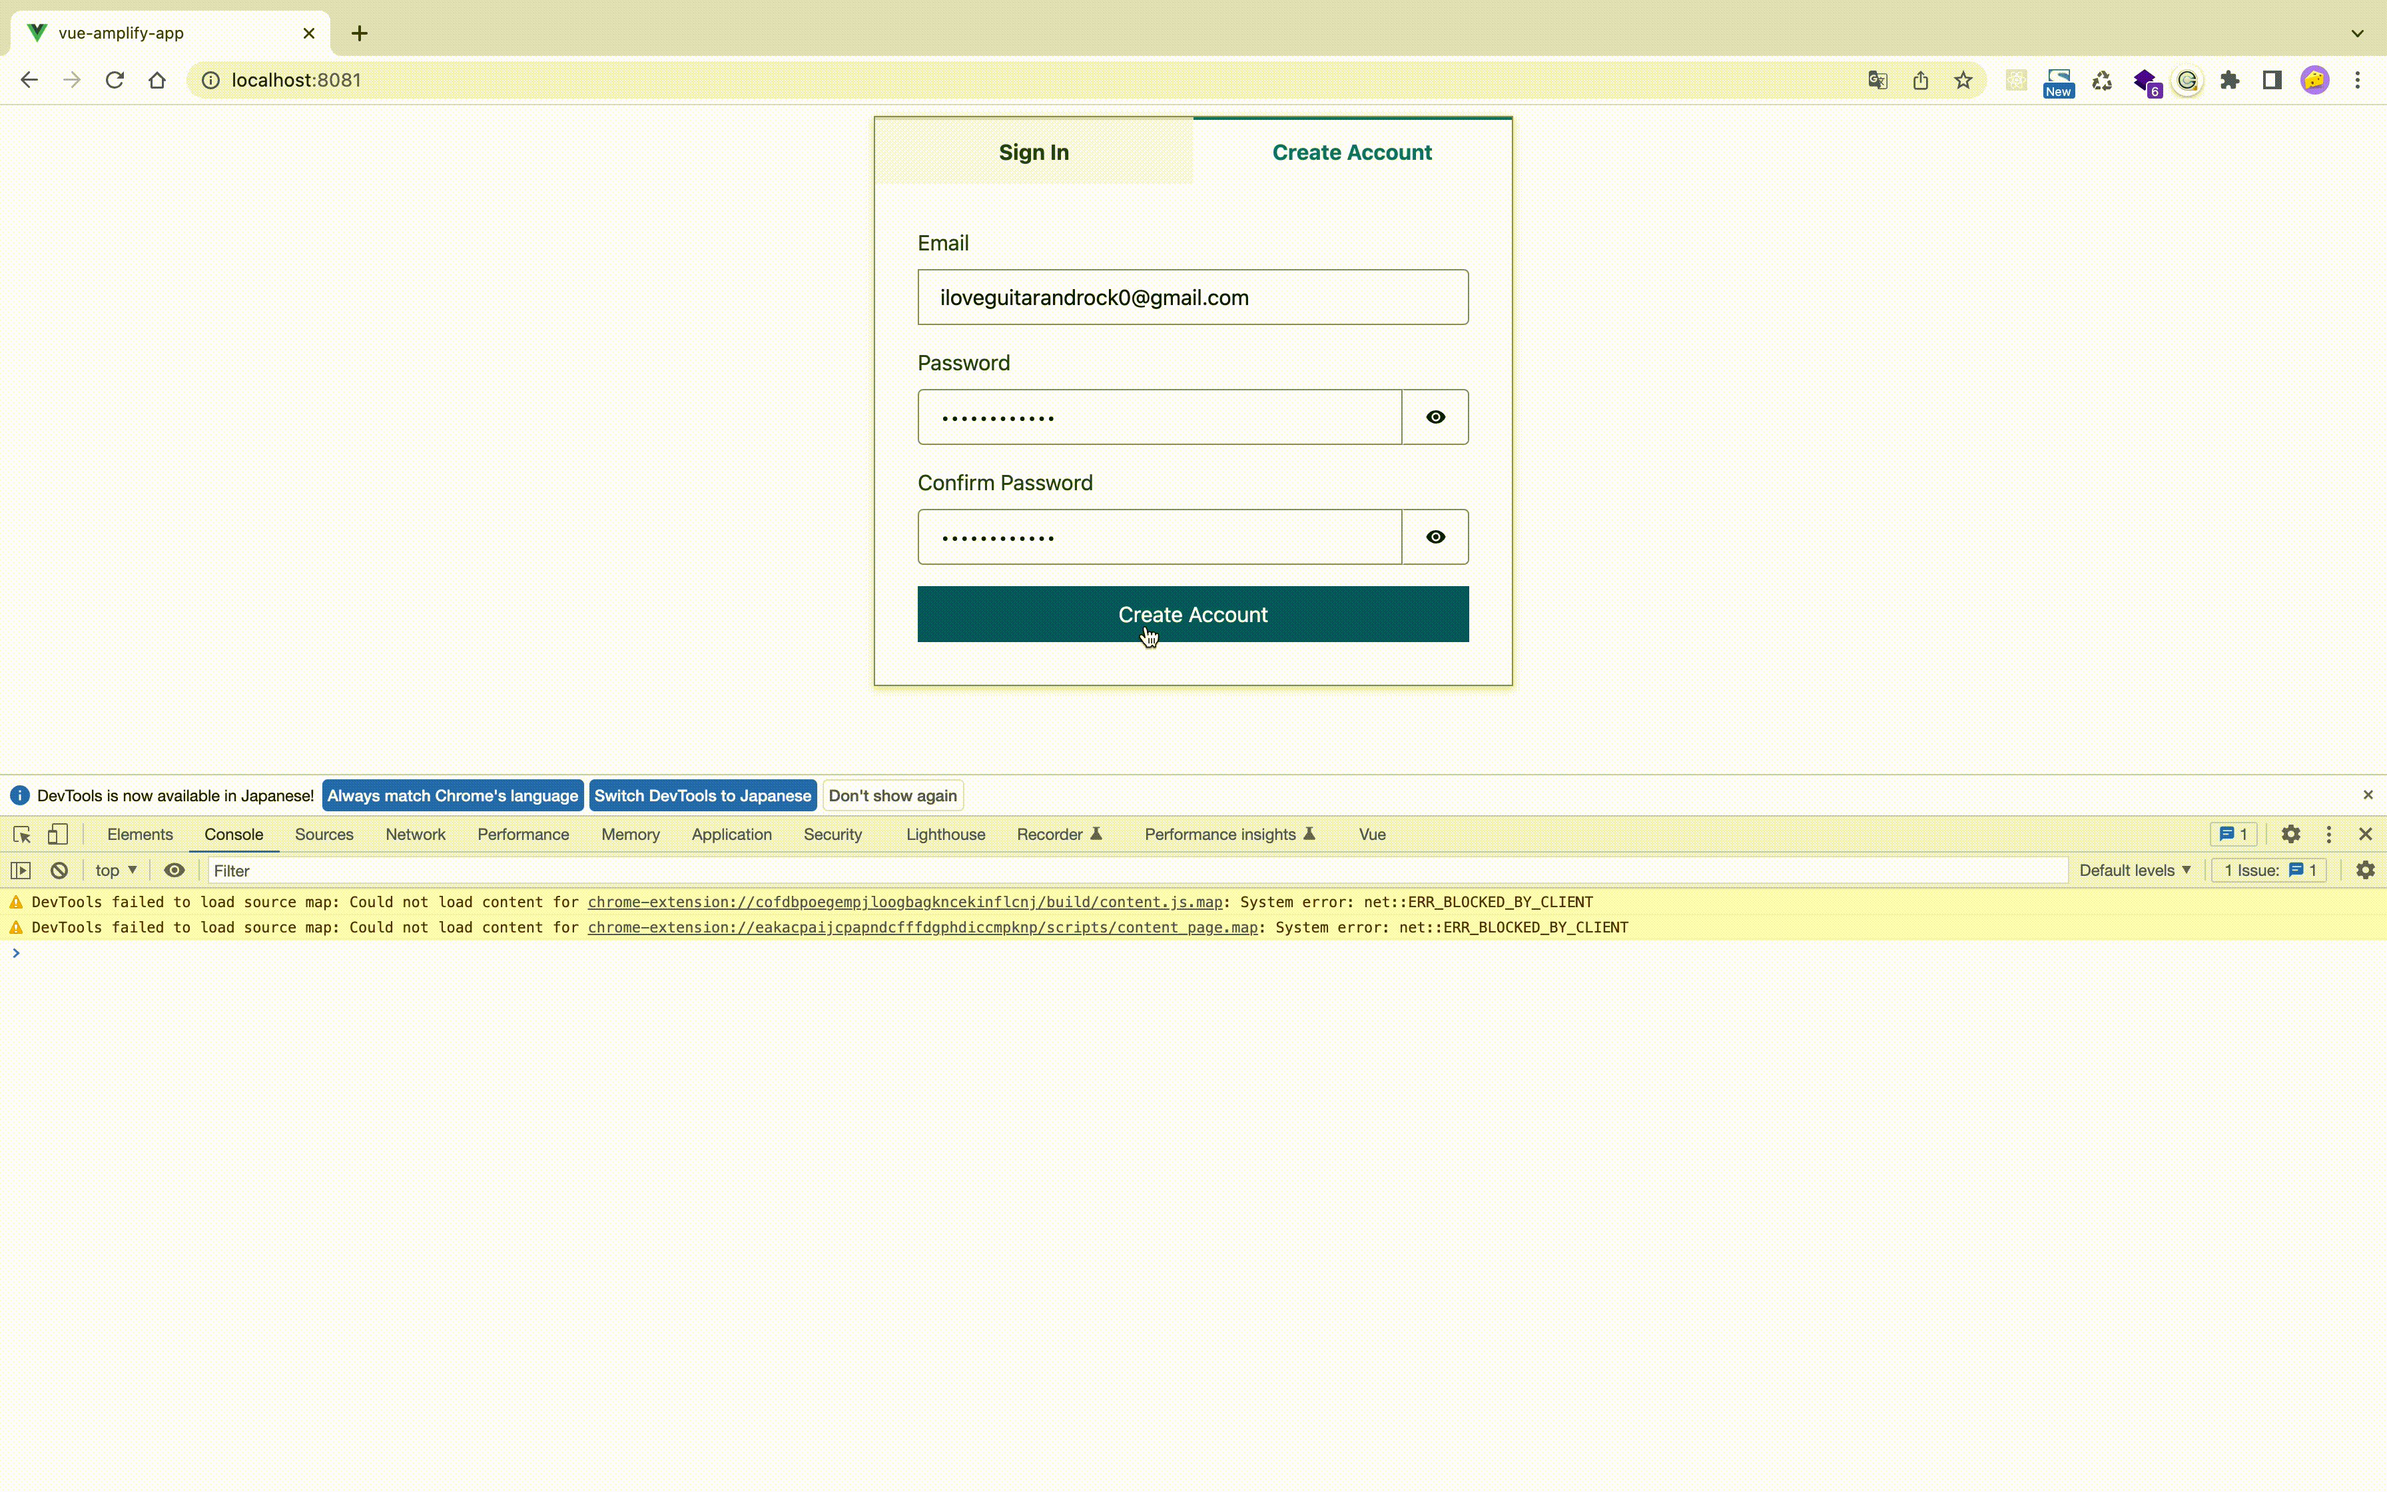Open the content.js.map extension link
Image resolution: width=2387 pixels, height=1492 pixels.
click(x=904, y=902)
